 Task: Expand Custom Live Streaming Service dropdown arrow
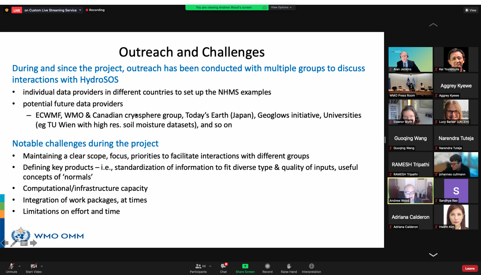click(80, 10)
